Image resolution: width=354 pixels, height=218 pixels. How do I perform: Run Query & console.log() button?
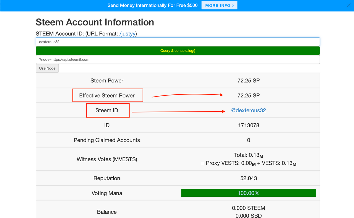pos(178,51)
